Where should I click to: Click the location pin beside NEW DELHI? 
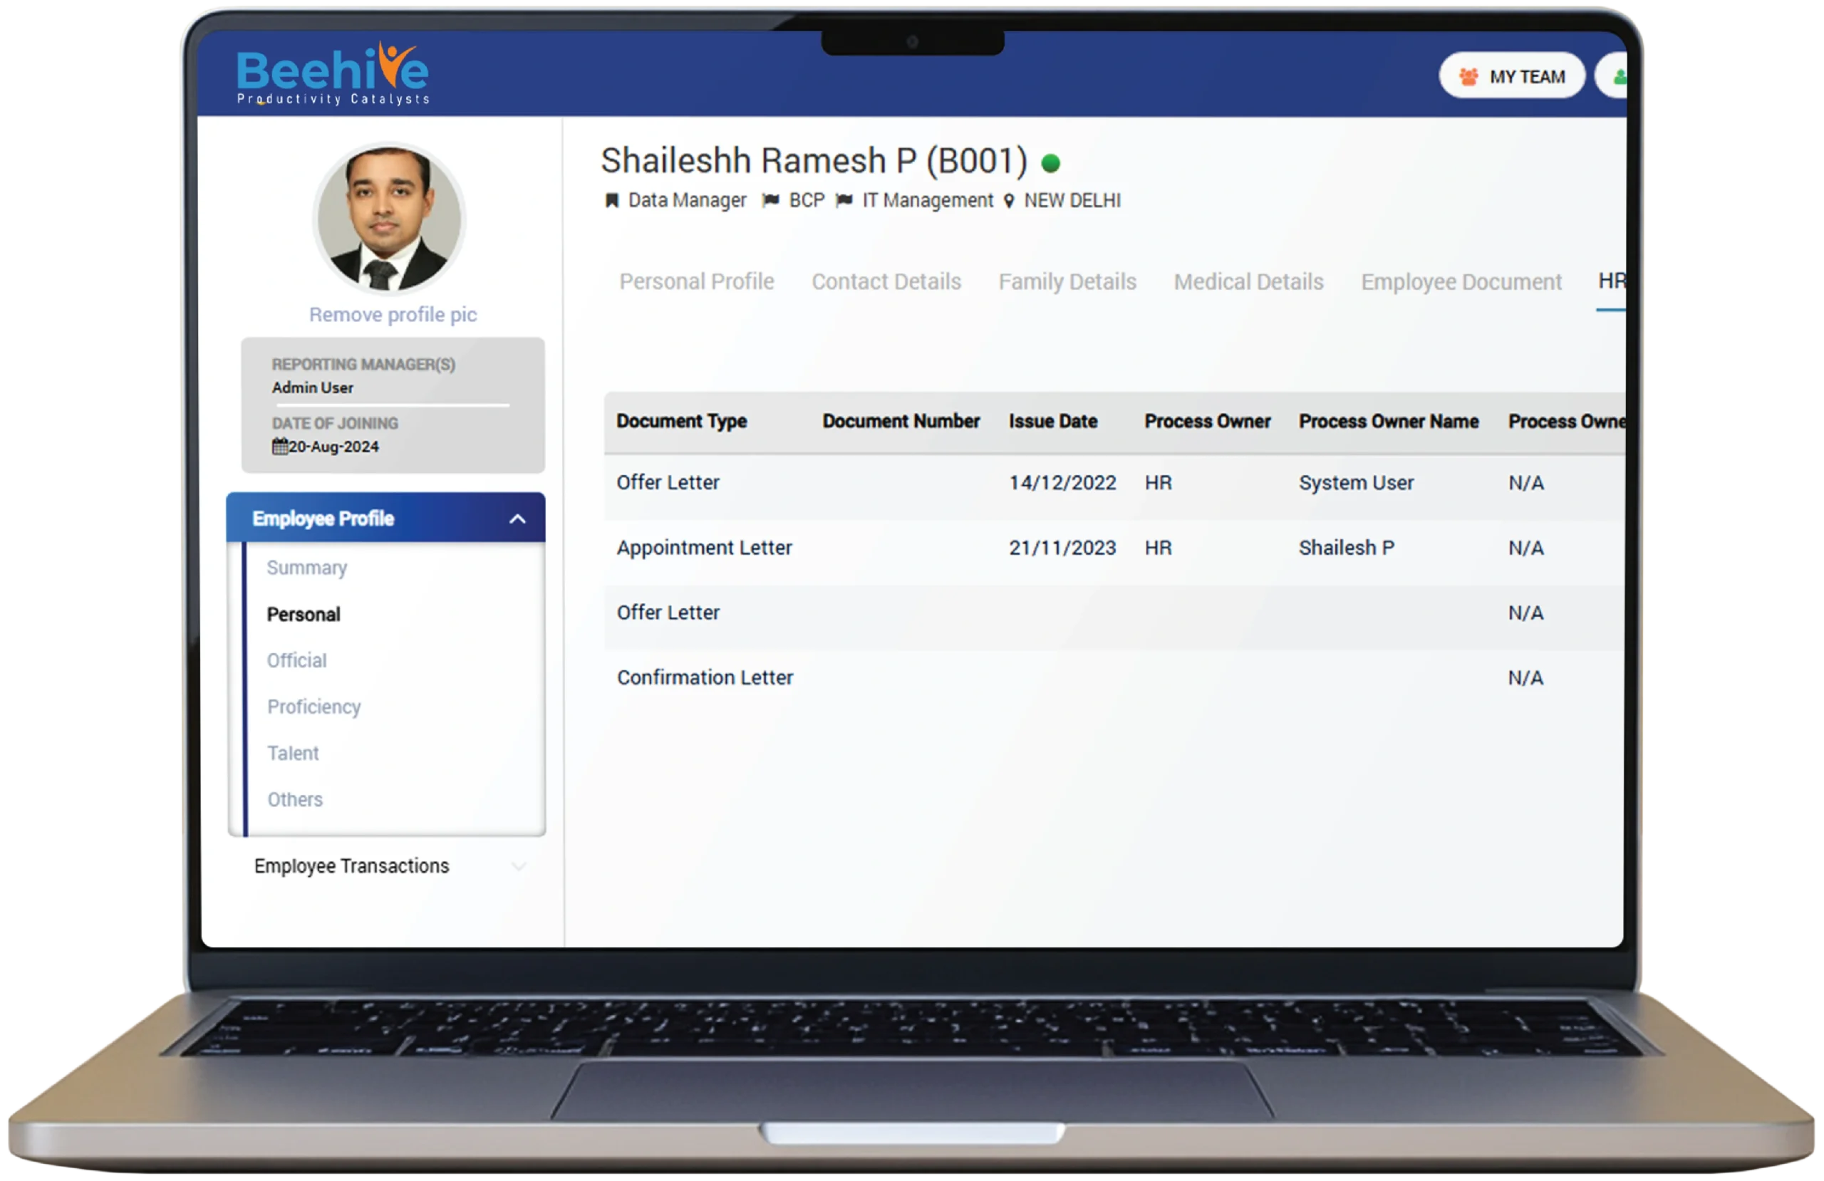(x=1010, y=201)
